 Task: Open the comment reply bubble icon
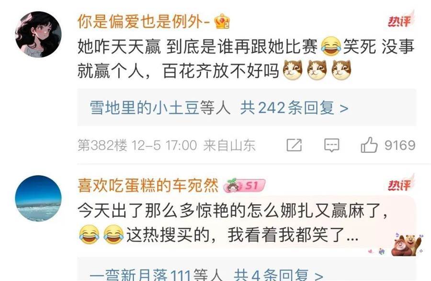pyautogui.click(x=332, y=145)
